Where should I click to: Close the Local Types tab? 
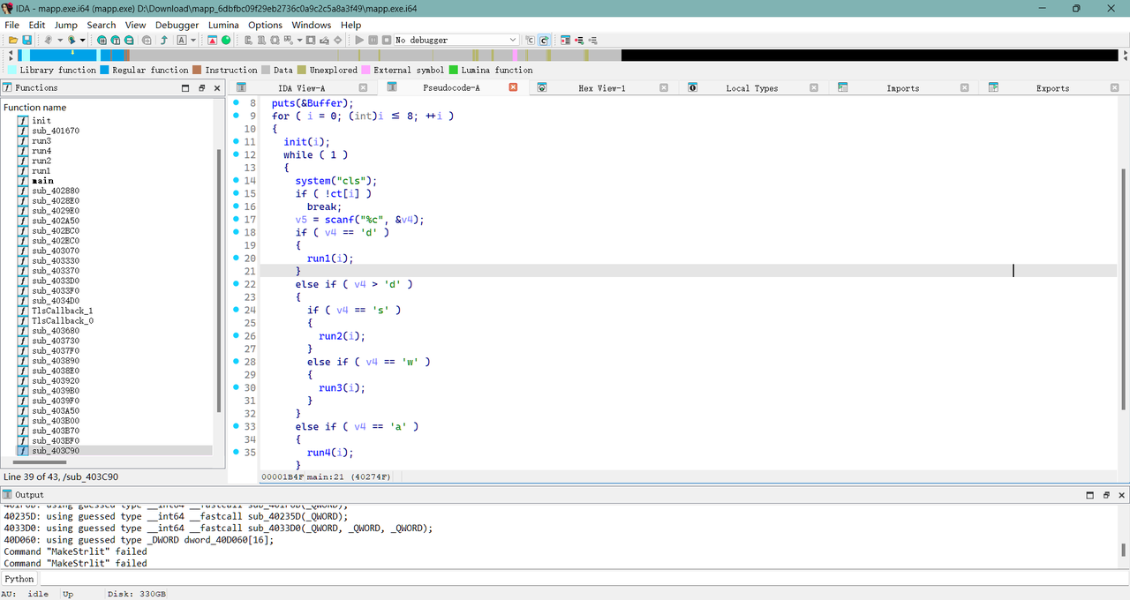813,88
